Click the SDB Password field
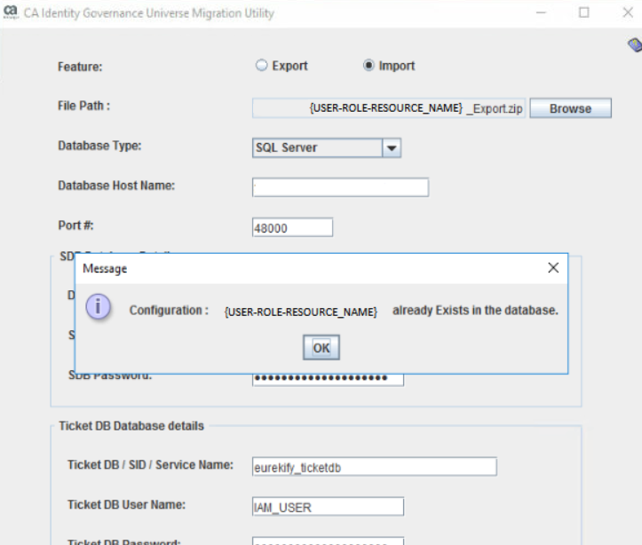The height and width of the screenshot is (545, 642). coord(328,379)
